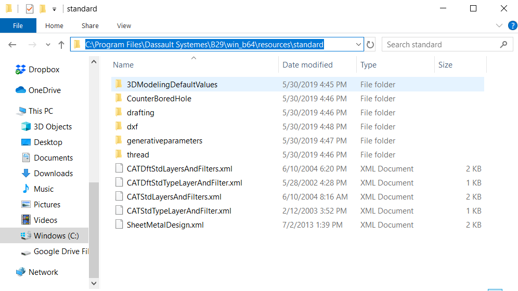
Task: Select the CATStdLayersAndFilters.xml file name
Action: (174, 197)
